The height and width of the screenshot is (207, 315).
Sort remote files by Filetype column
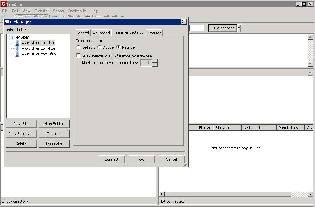227,128
